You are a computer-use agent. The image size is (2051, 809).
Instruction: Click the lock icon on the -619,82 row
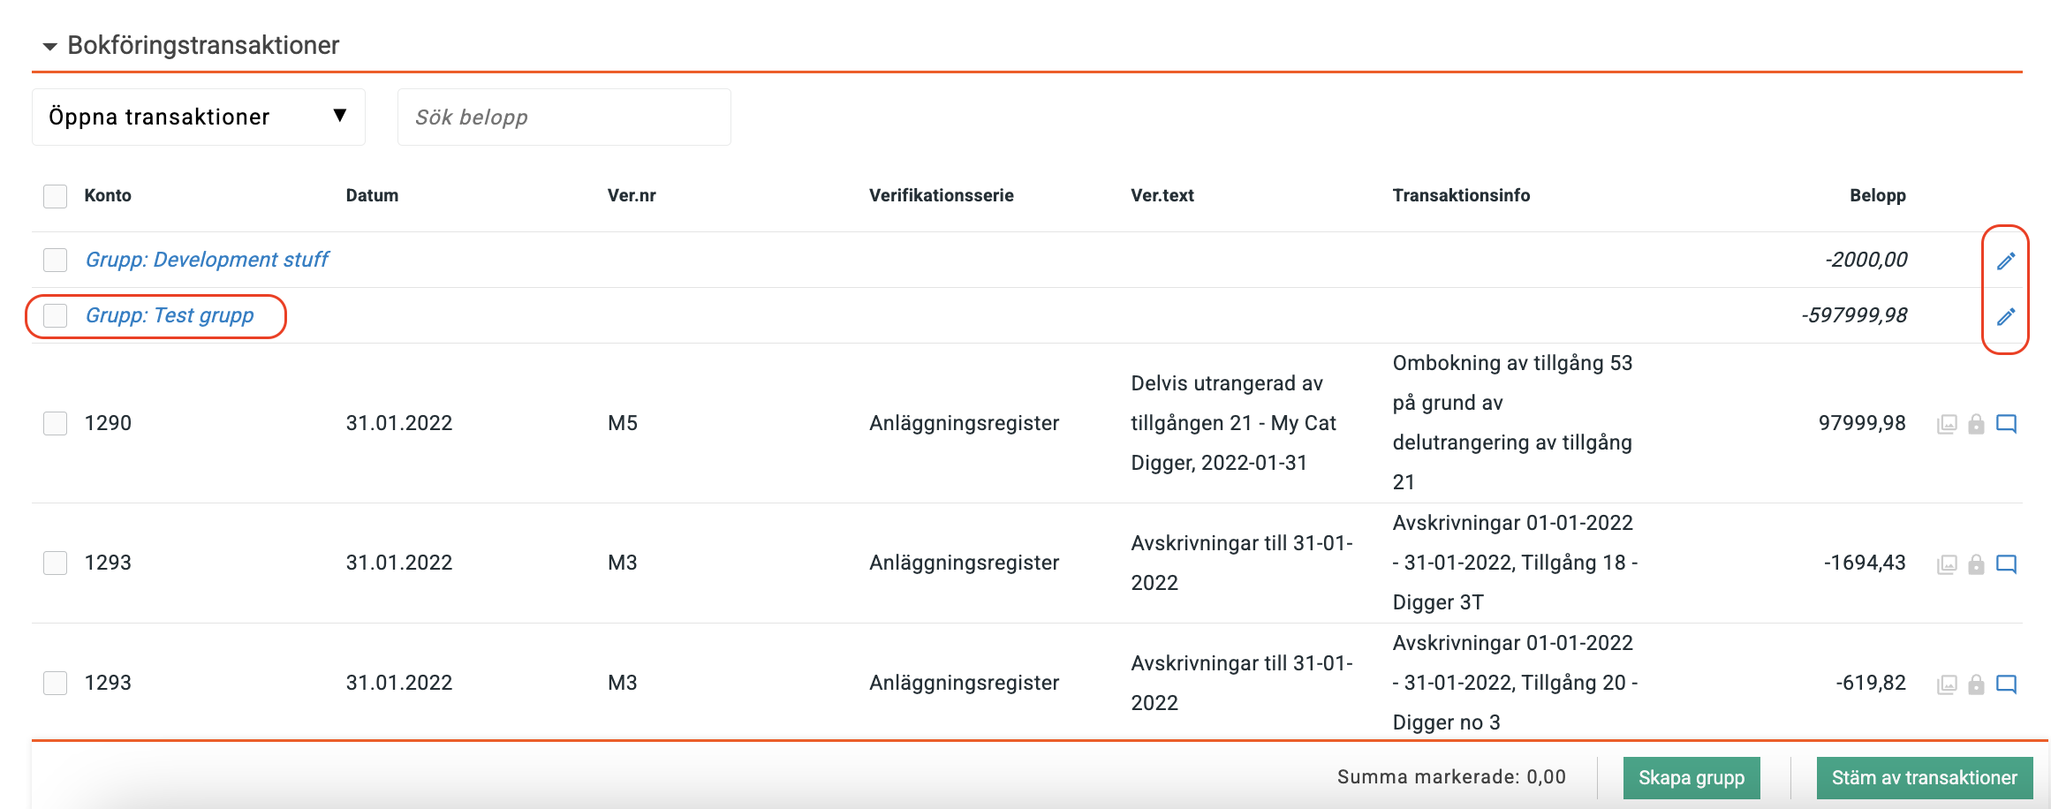(1977, 684)
